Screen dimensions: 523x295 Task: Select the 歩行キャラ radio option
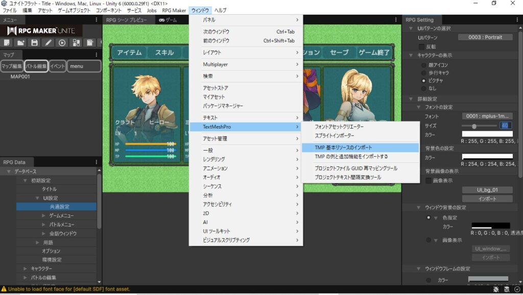point(423,72)
